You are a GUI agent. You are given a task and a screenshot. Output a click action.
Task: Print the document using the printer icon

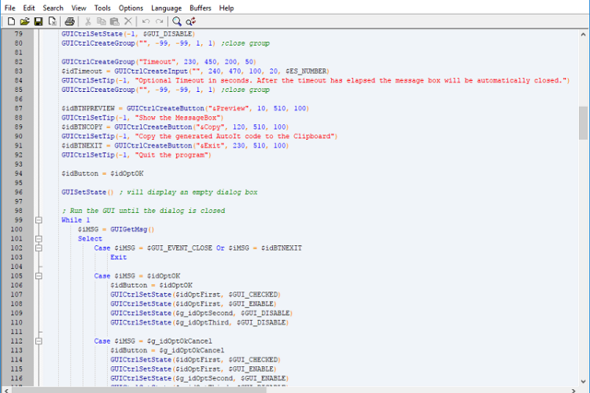(69, 21)
